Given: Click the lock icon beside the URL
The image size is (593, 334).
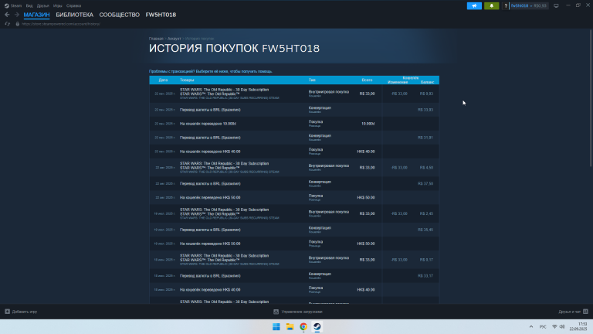Looking at the screenshot, I should coord(18,24).
